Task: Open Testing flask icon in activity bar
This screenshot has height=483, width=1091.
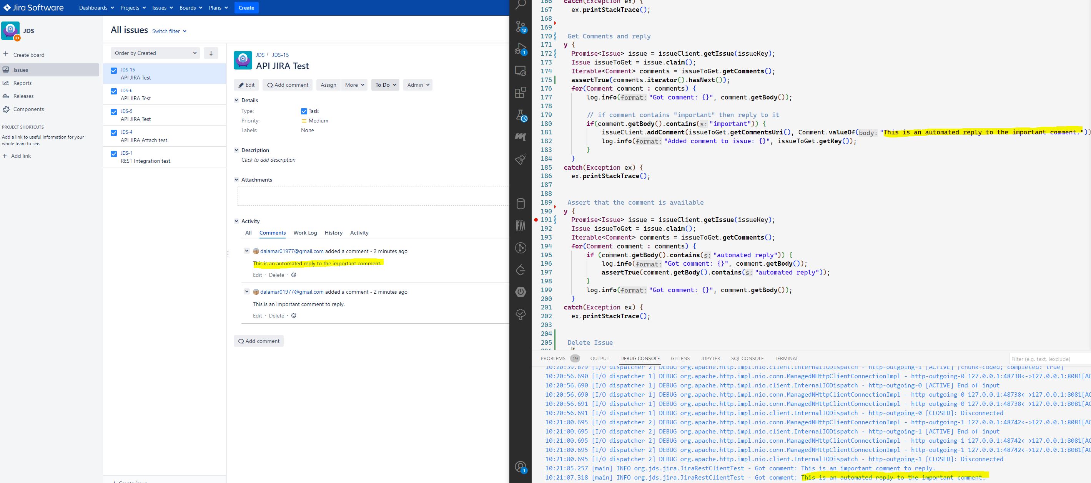Action: [521, 115]
